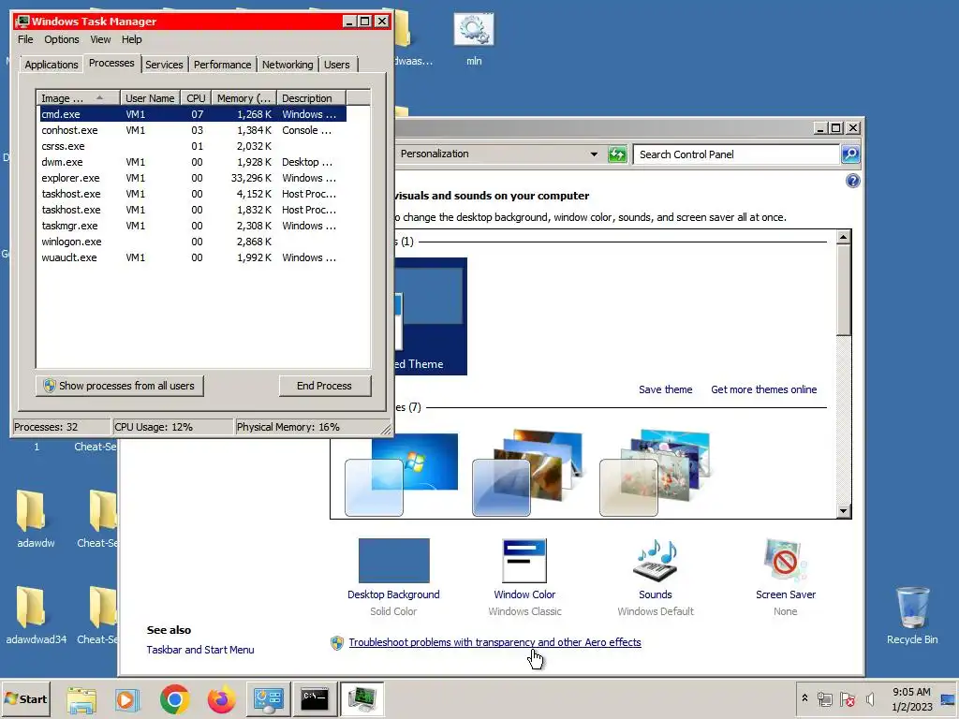Click the Save theme link

click(666, 389)
